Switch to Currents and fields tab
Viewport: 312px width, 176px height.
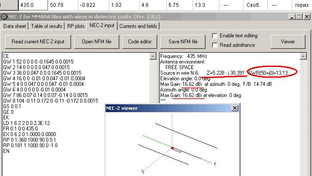coord(138,26)
